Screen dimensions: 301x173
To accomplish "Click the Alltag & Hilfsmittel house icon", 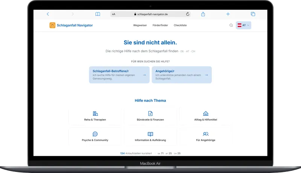I will click(x=205, y=113).
